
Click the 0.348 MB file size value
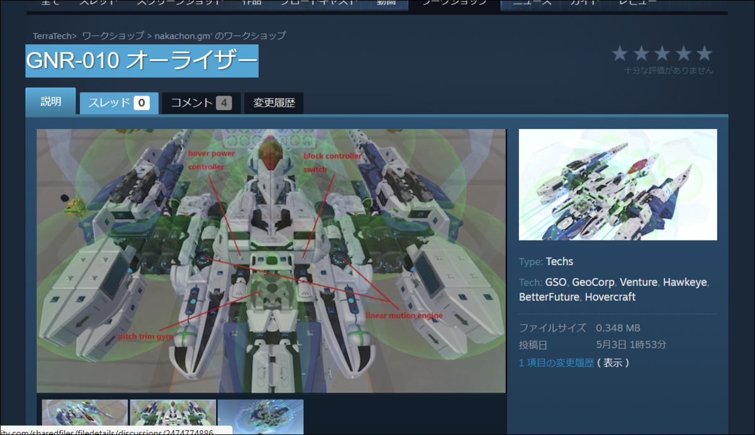point(618,328)
